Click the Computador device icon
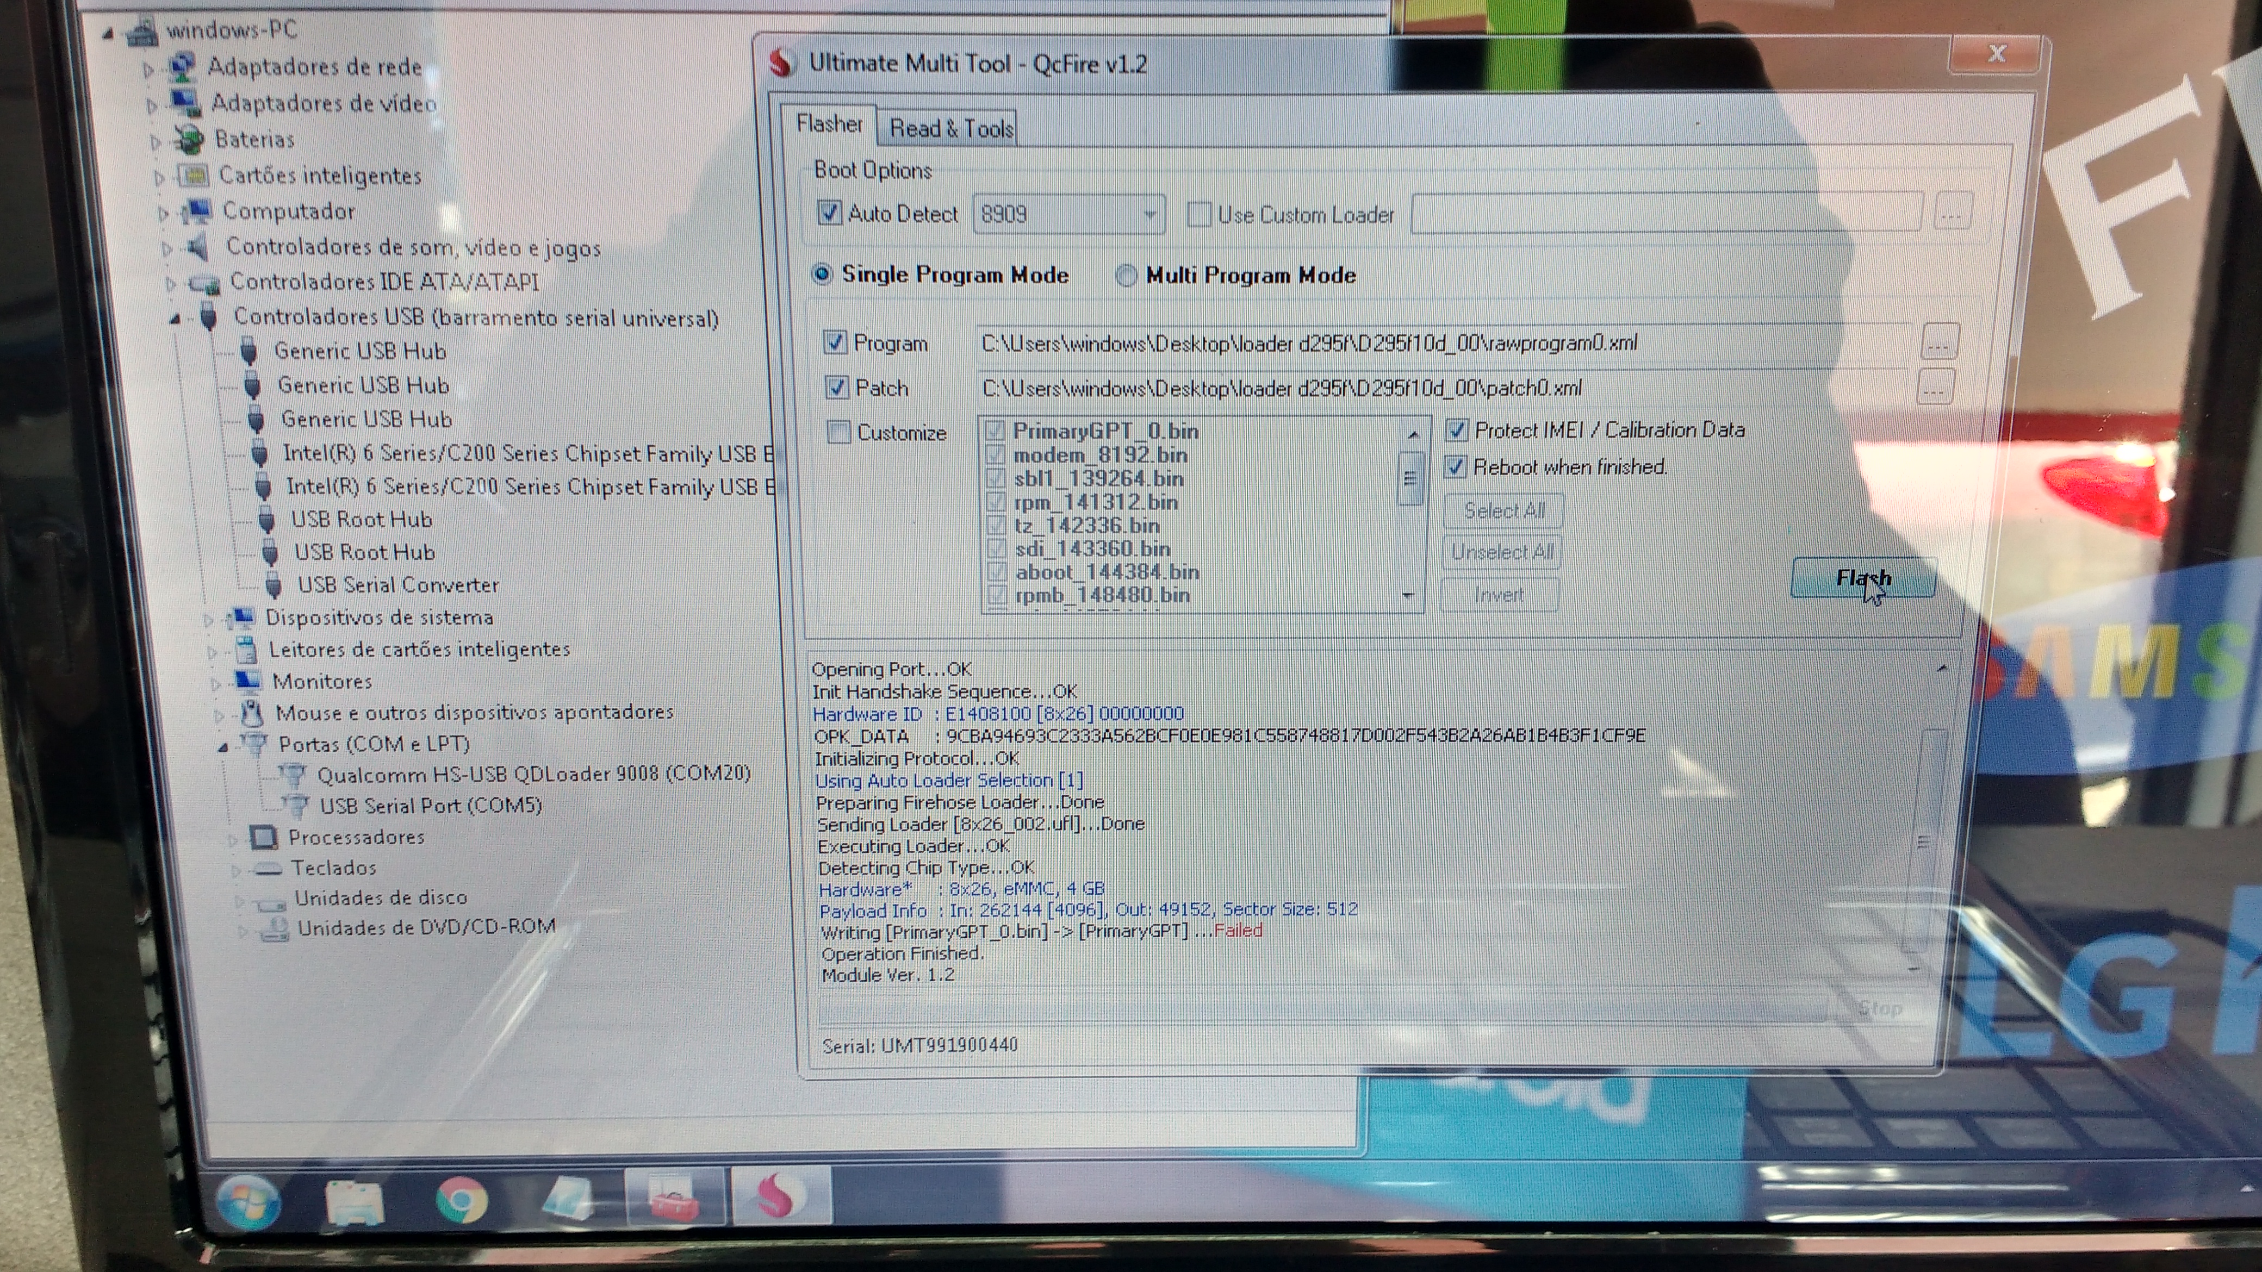Screen dimensions: 2262x1272 197,211
